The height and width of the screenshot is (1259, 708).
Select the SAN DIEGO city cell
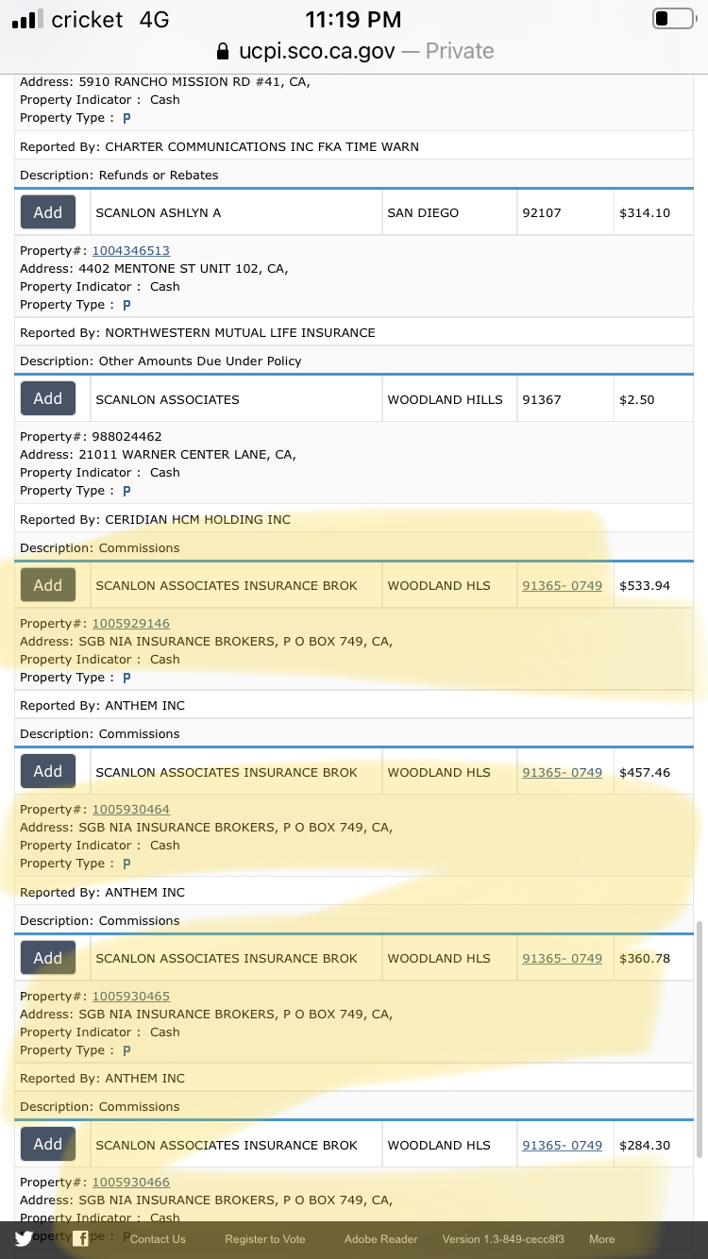coord(449,212)
